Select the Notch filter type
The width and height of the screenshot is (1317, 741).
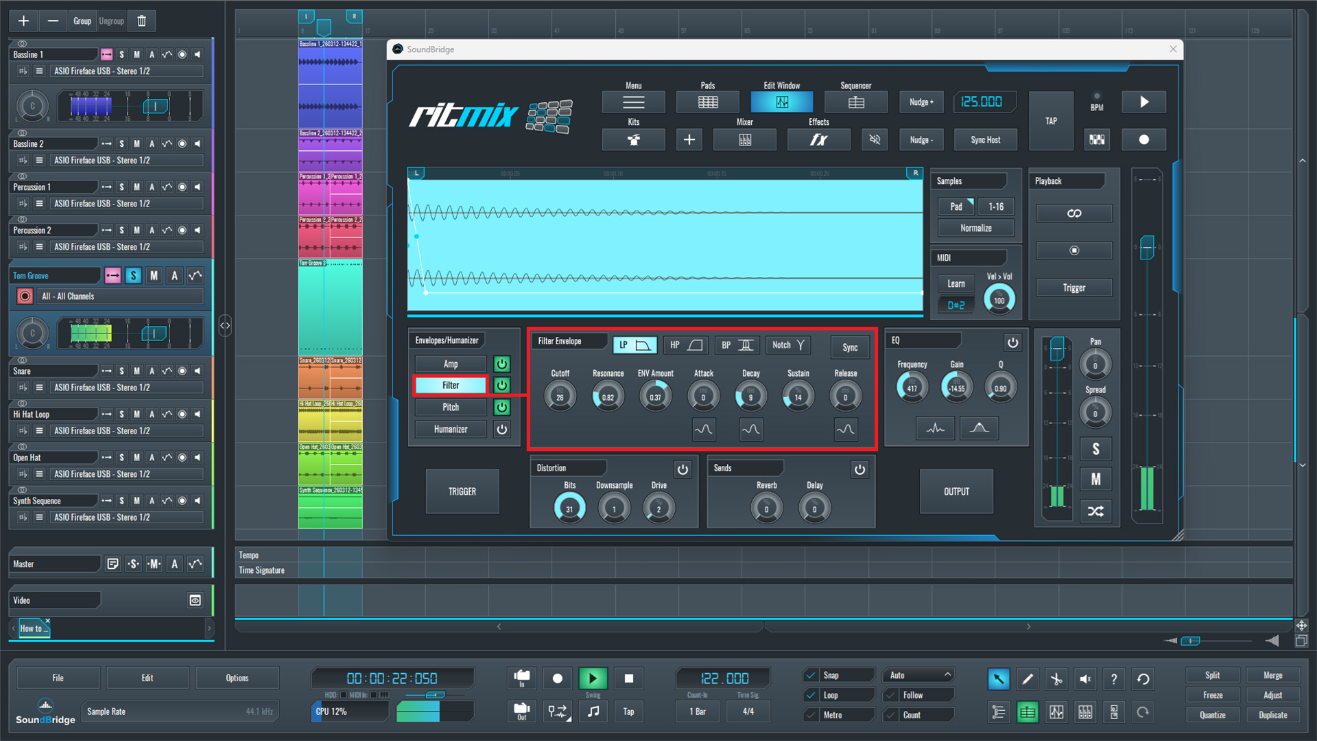pos(788,345)
